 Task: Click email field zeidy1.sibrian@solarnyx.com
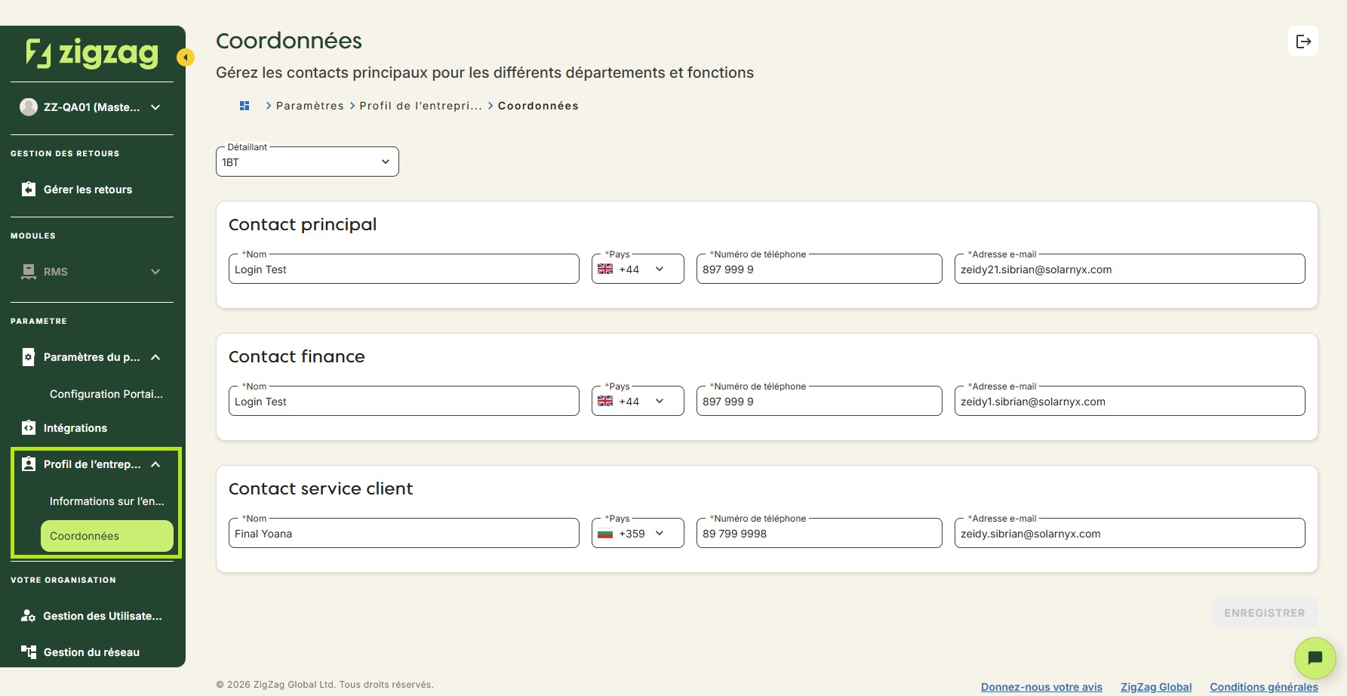1130,401
